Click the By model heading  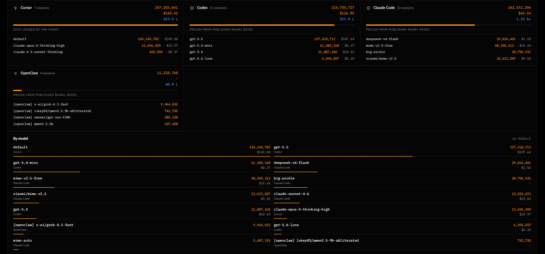coord(21,139)
